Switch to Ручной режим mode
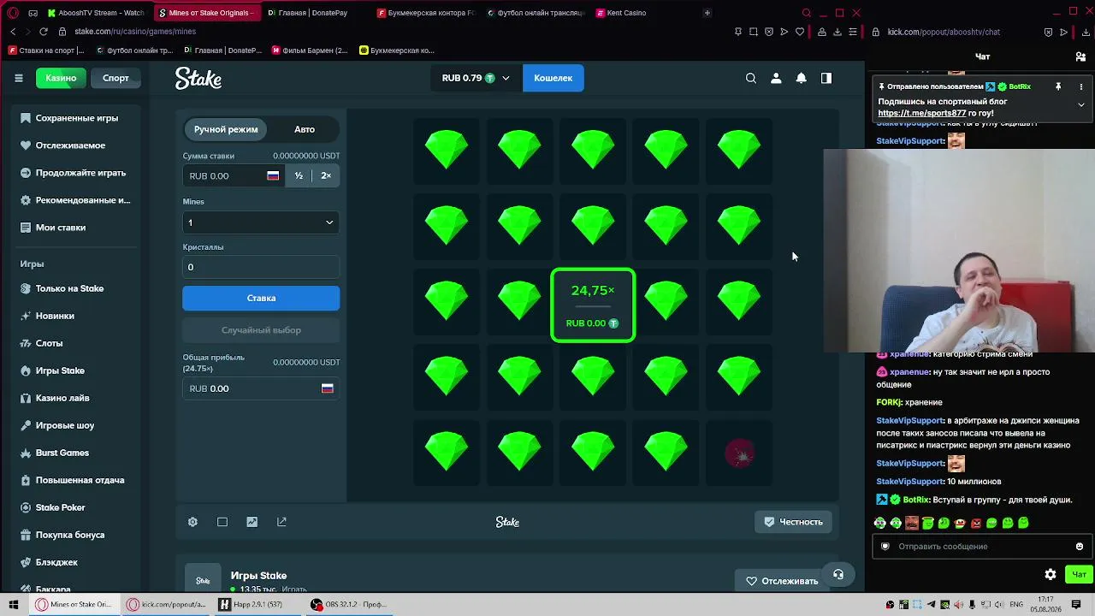Image resolution: width=1095 pixels, height=616 pixels. (226, 129)
